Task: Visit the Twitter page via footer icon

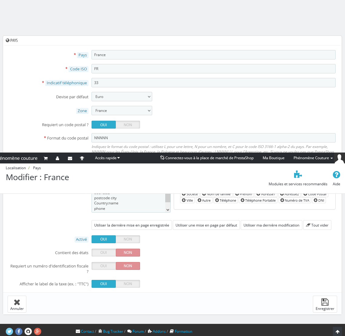Action: pyautogui.click(x=9, y=331)
